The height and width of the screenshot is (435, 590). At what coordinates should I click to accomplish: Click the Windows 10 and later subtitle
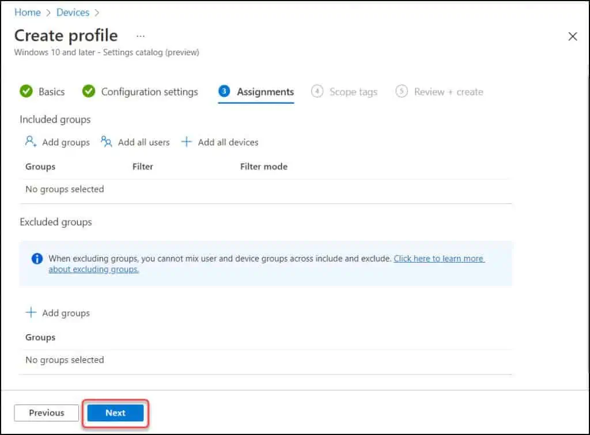click(x=107, y=52)
